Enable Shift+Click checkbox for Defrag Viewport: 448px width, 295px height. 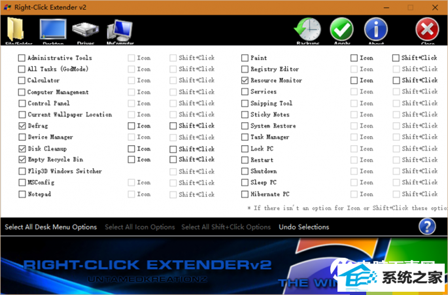point(173,126)
